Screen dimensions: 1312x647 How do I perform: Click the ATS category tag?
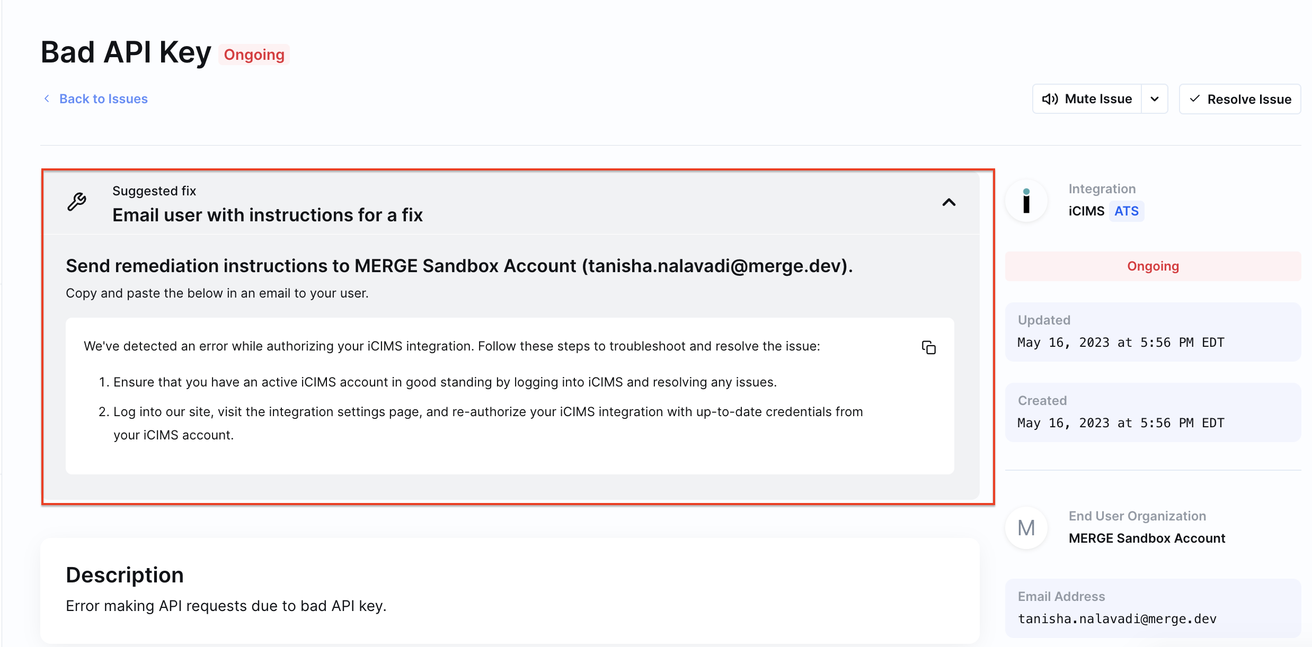[1126, 211]
